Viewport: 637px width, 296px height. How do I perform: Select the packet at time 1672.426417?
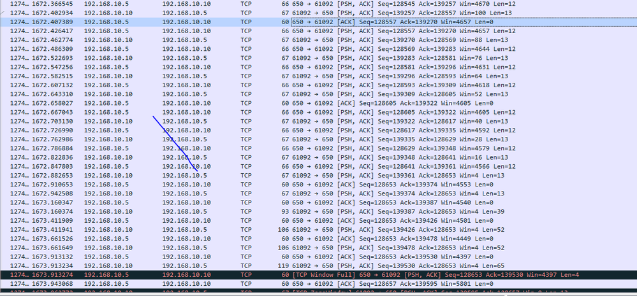point(319,31)
